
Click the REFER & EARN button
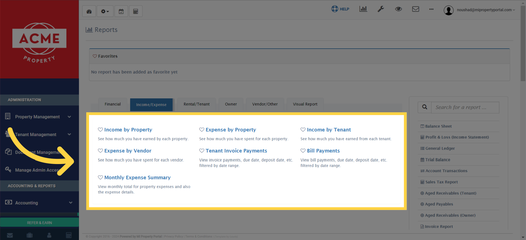(x=39, y=223)
